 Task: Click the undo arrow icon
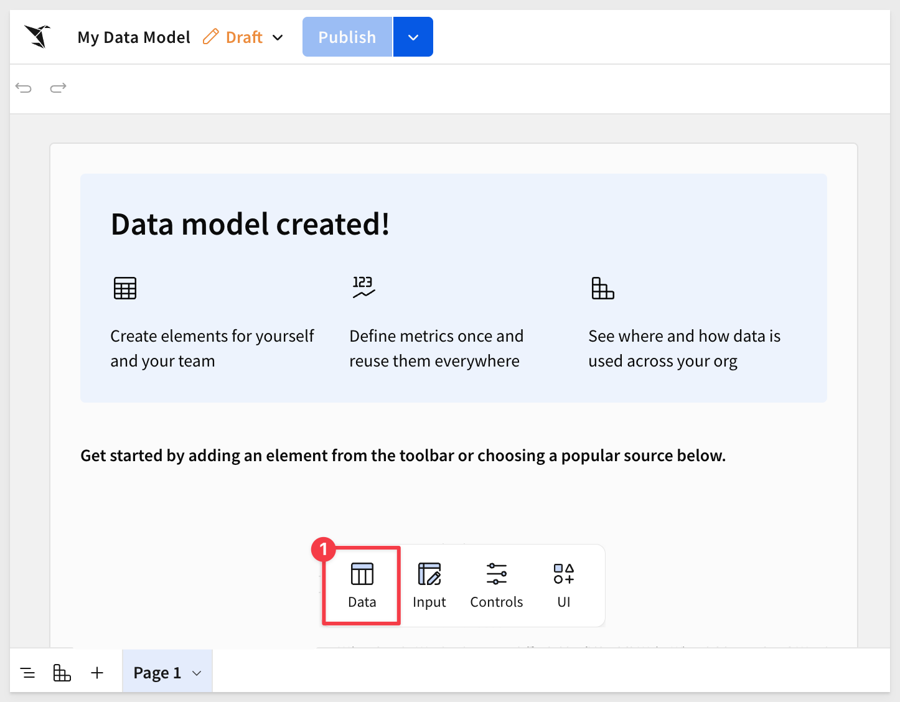[x=24, y=88]
